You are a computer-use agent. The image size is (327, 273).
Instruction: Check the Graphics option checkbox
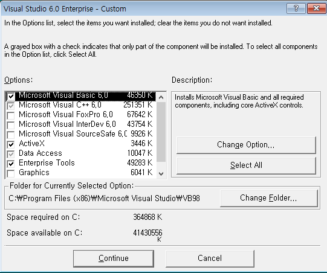11,173
